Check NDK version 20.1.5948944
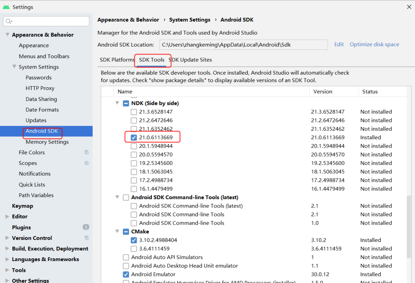 (x=134, y=146)
